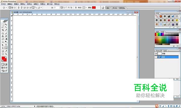Image resolution: width=181 pixels, height=108 pixels.
Task: Open 画笔 tab in palette well
Action: point(108,8)
